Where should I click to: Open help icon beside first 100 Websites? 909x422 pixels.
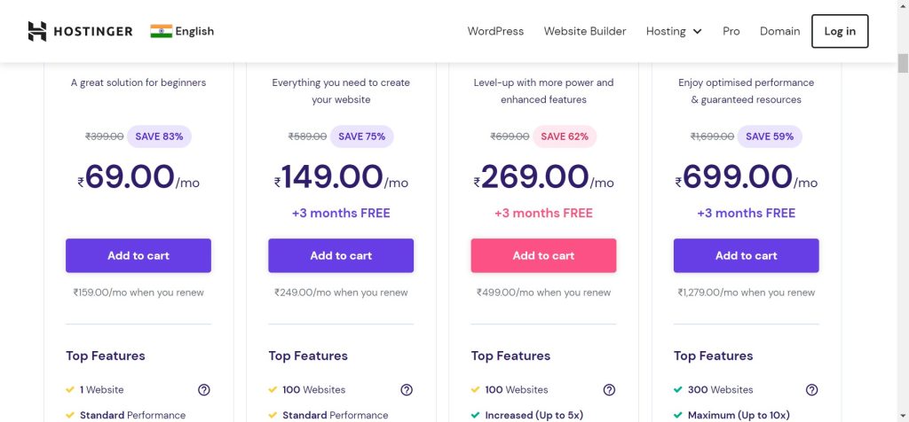(x=407, y=390)
